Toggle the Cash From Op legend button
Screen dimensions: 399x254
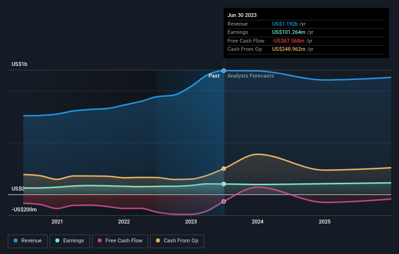[177, 241]
